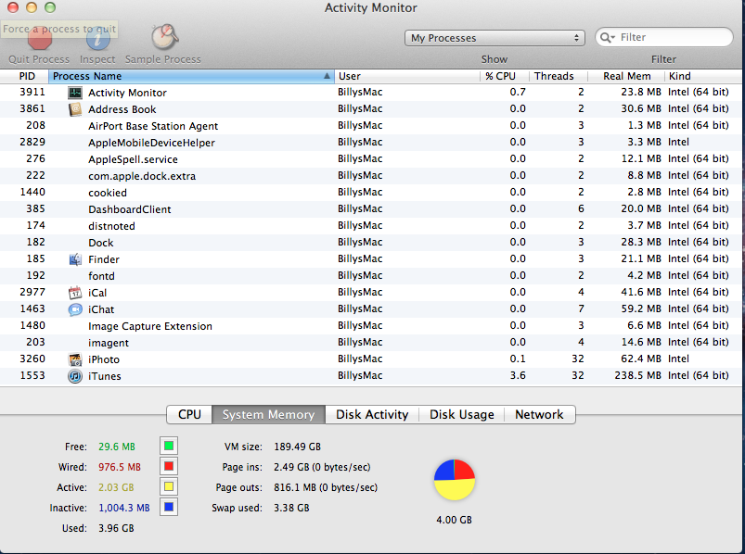Click the Inactive 1,004.3 MB value
Viewport: 745px width, 554px height.
[124, 508]
